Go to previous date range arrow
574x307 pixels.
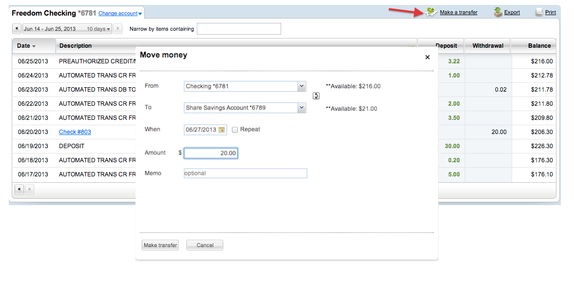17,29
